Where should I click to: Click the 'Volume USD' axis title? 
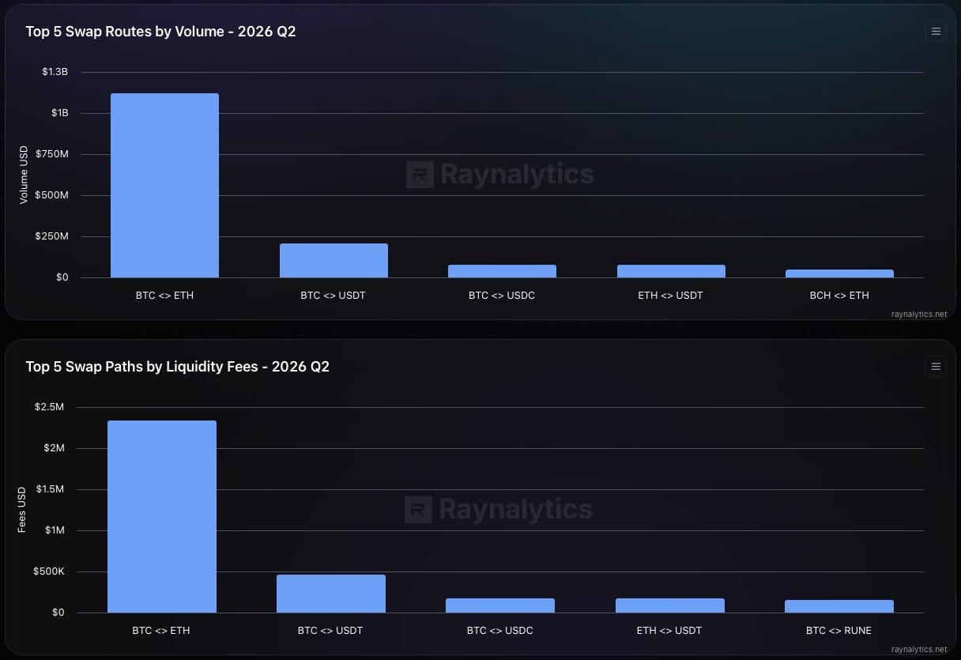click(24, 175)
